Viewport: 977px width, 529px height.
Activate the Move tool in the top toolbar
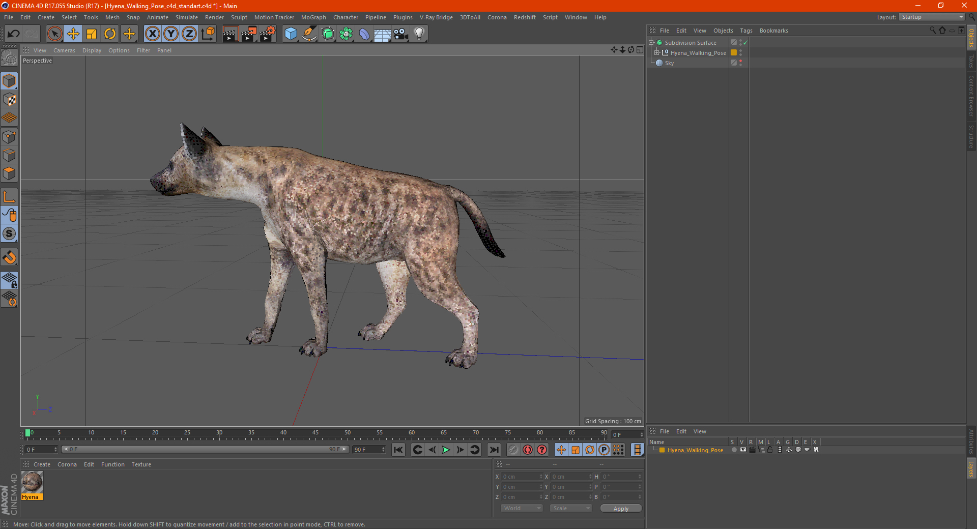(73, 34)
